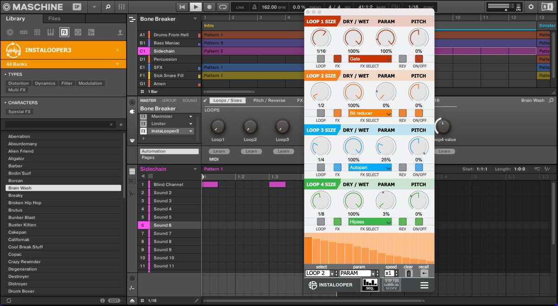Click Learn button under Loop3
The height and width of the screenshot is (306, 558).
coord(283,151)
